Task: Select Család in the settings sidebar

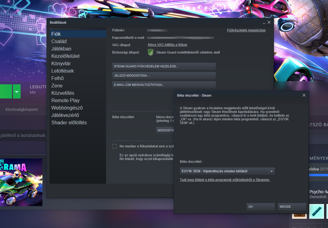Action: [59, 41]
